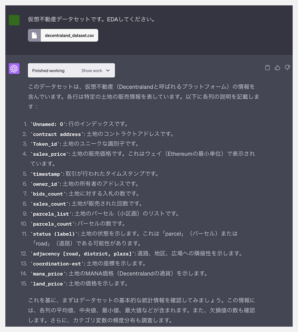Click the `status (label)` list item
Viewport: 298px width, 332px height.
[134, 238]
